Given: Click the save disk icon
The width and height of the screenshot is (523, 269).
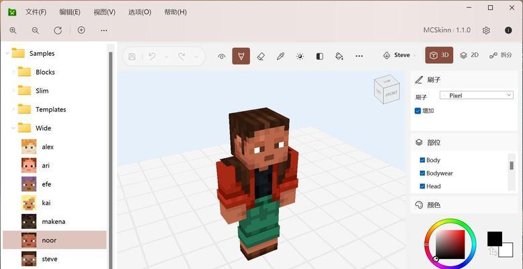Looking at the screenshot, I should pyautogui.click(x=132, y=56).
